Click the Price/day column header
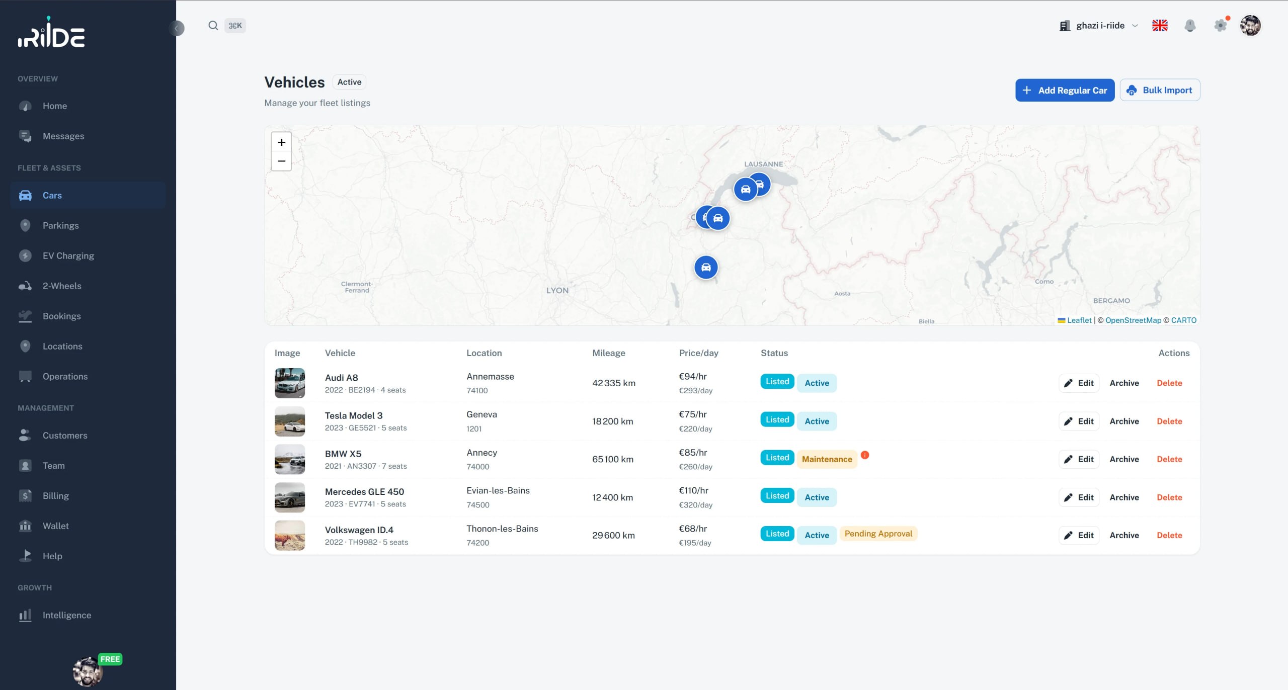This screenshot has height=690, width=1288. pos(699,353)
